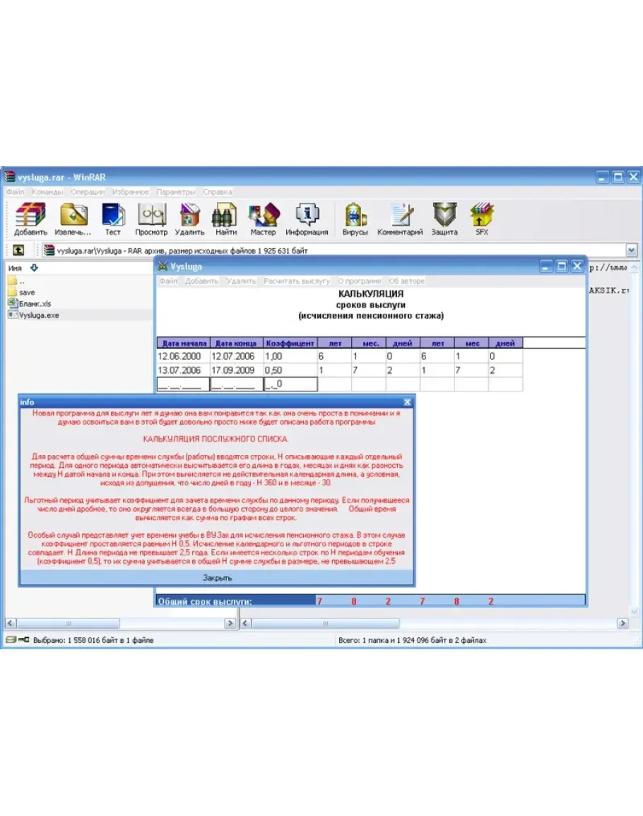Open Просмотр (View) toolbar icon

[x=151, y=215]
